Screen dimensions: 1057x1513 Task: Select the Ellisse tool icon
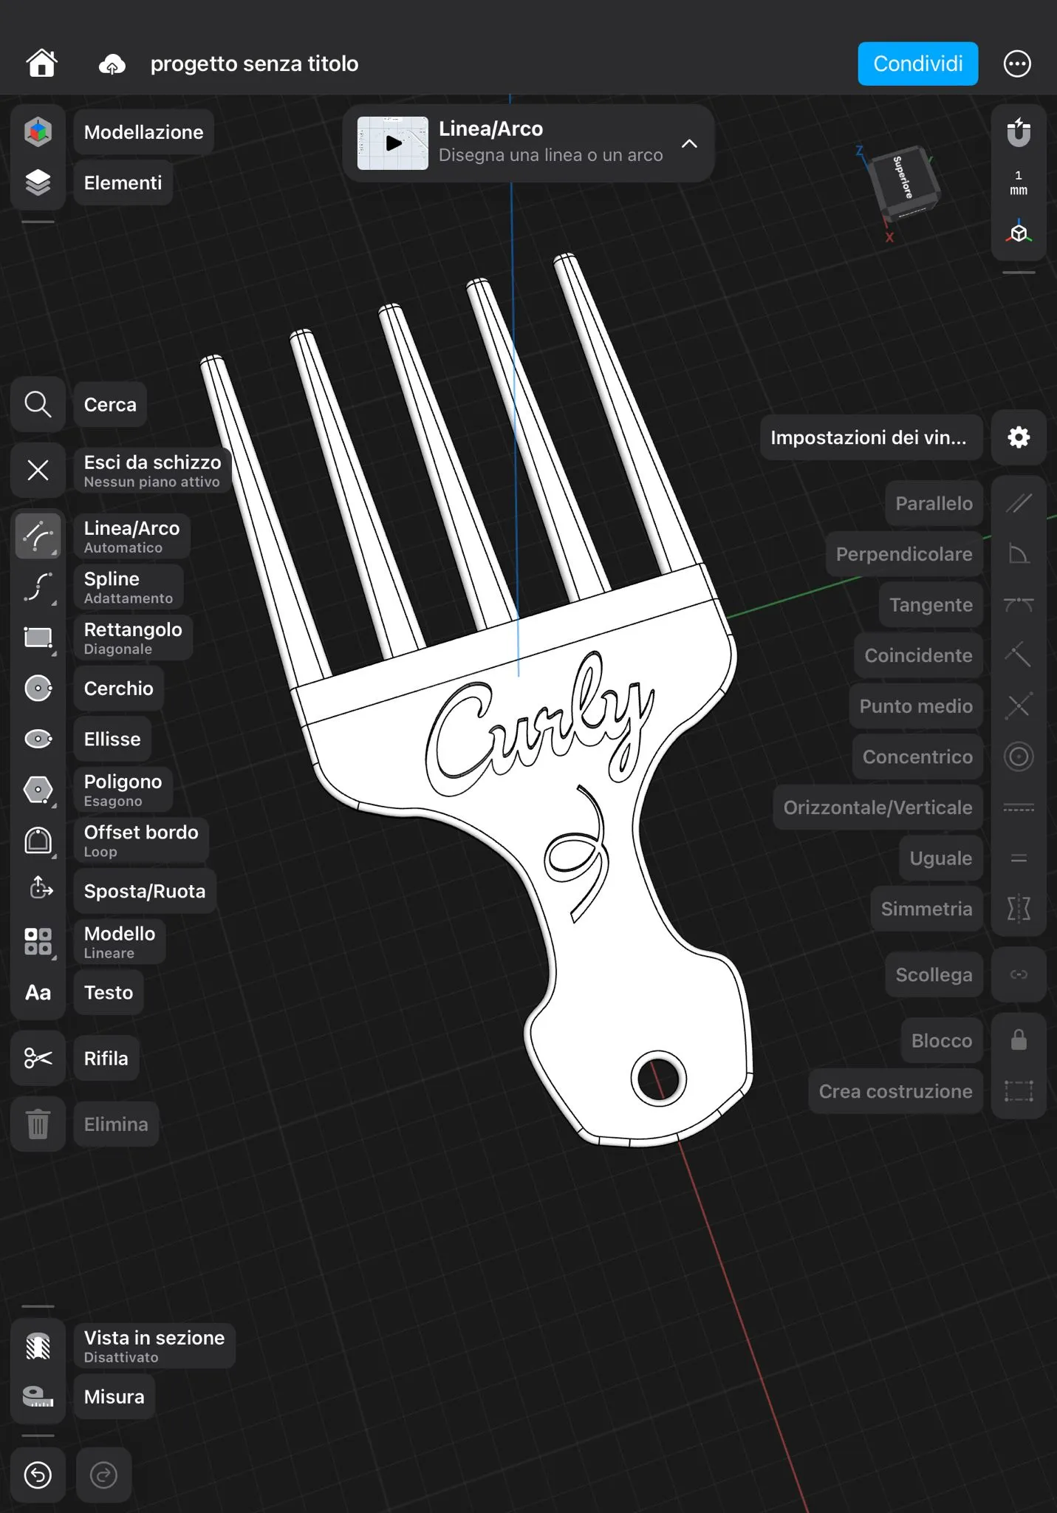pos(38,739)
